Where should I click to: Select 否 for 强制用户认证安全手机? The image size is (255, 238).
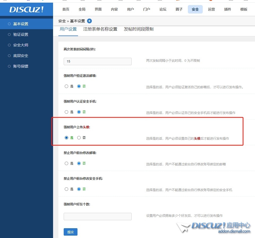(x=79, y=112)
